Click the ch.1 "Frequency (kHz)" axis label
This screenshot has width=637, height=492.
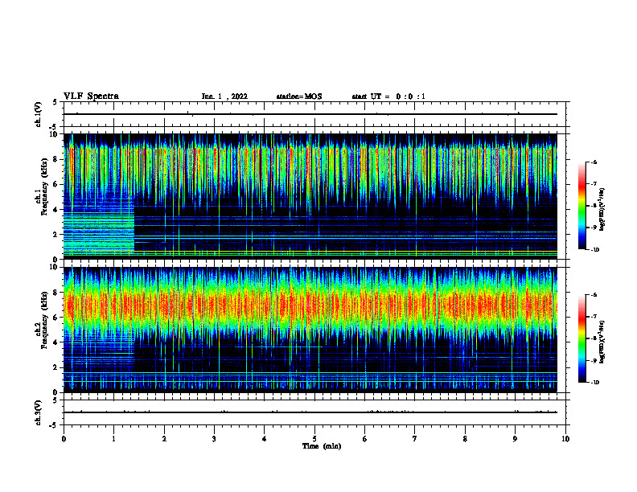pyautogui.click(x=44, y=187)
